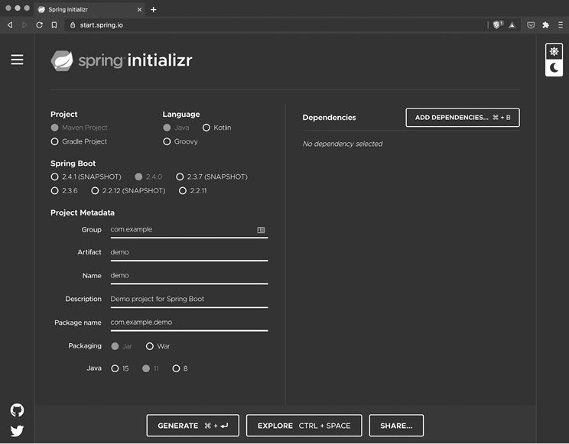Switch to light theme sun icon
Image resolution: width=569 pixels, height=444 pixels.
tap(554, 51)
